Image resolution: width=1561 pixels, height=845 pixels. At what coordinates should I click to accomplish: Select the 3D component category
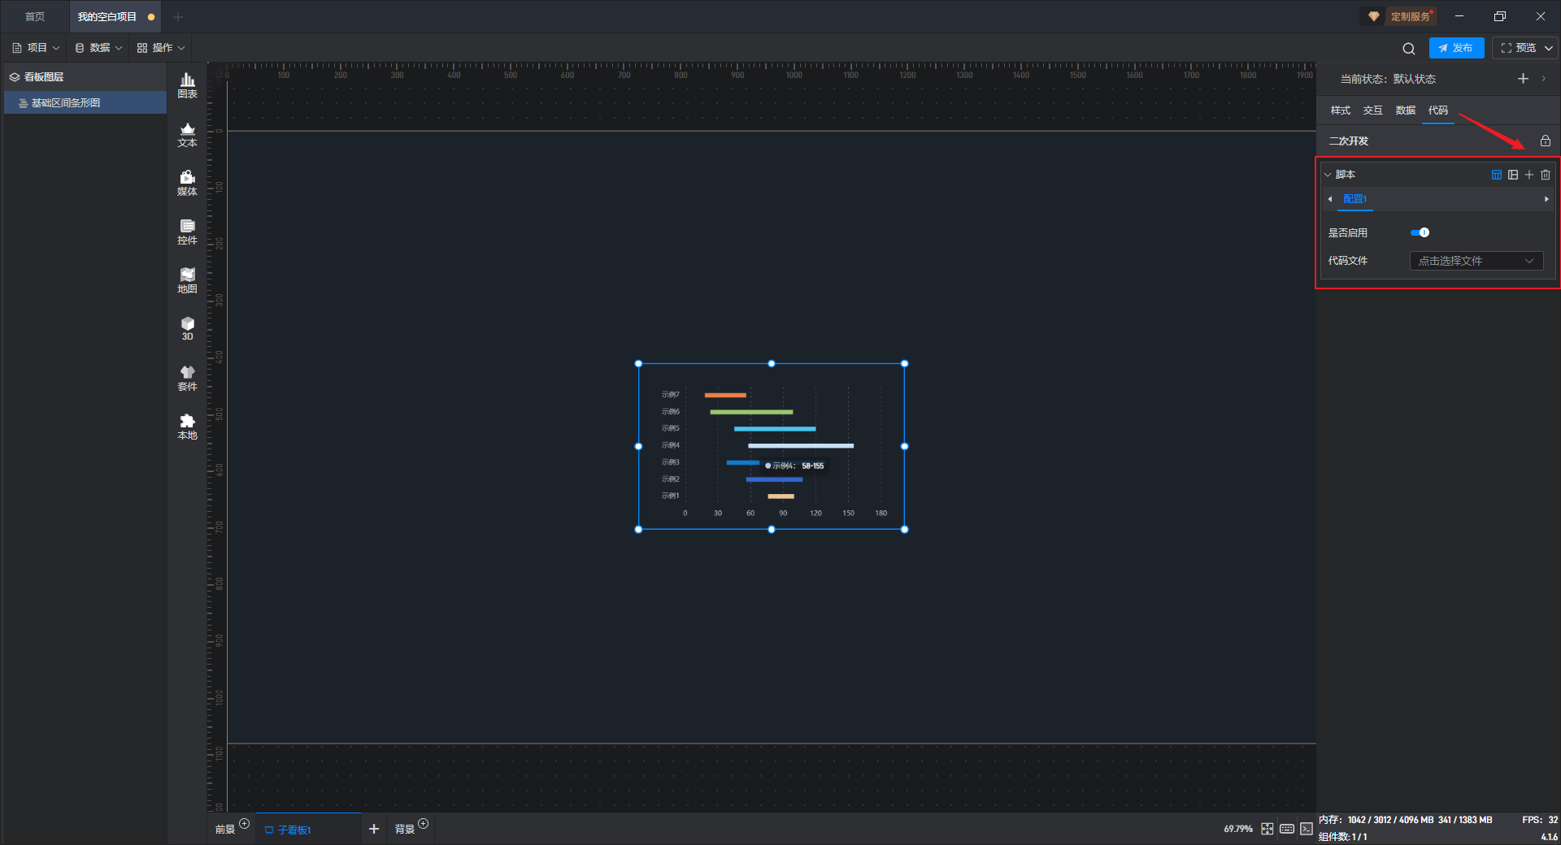pos(187,328)
